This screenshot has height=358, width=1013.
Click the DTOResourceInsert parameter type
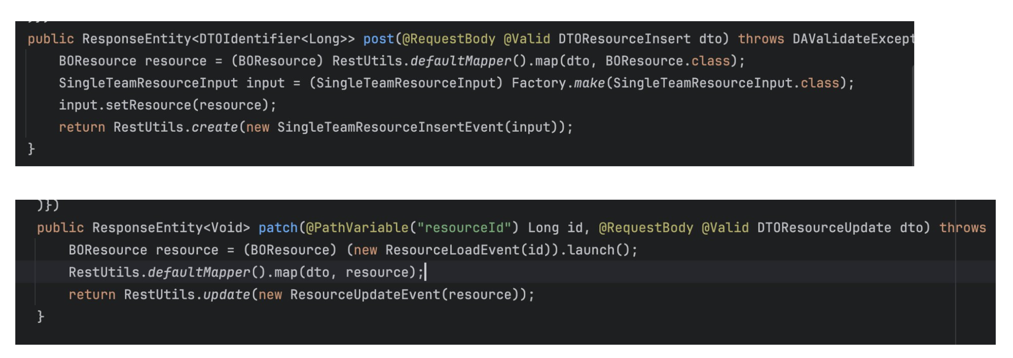click(624, 39)
